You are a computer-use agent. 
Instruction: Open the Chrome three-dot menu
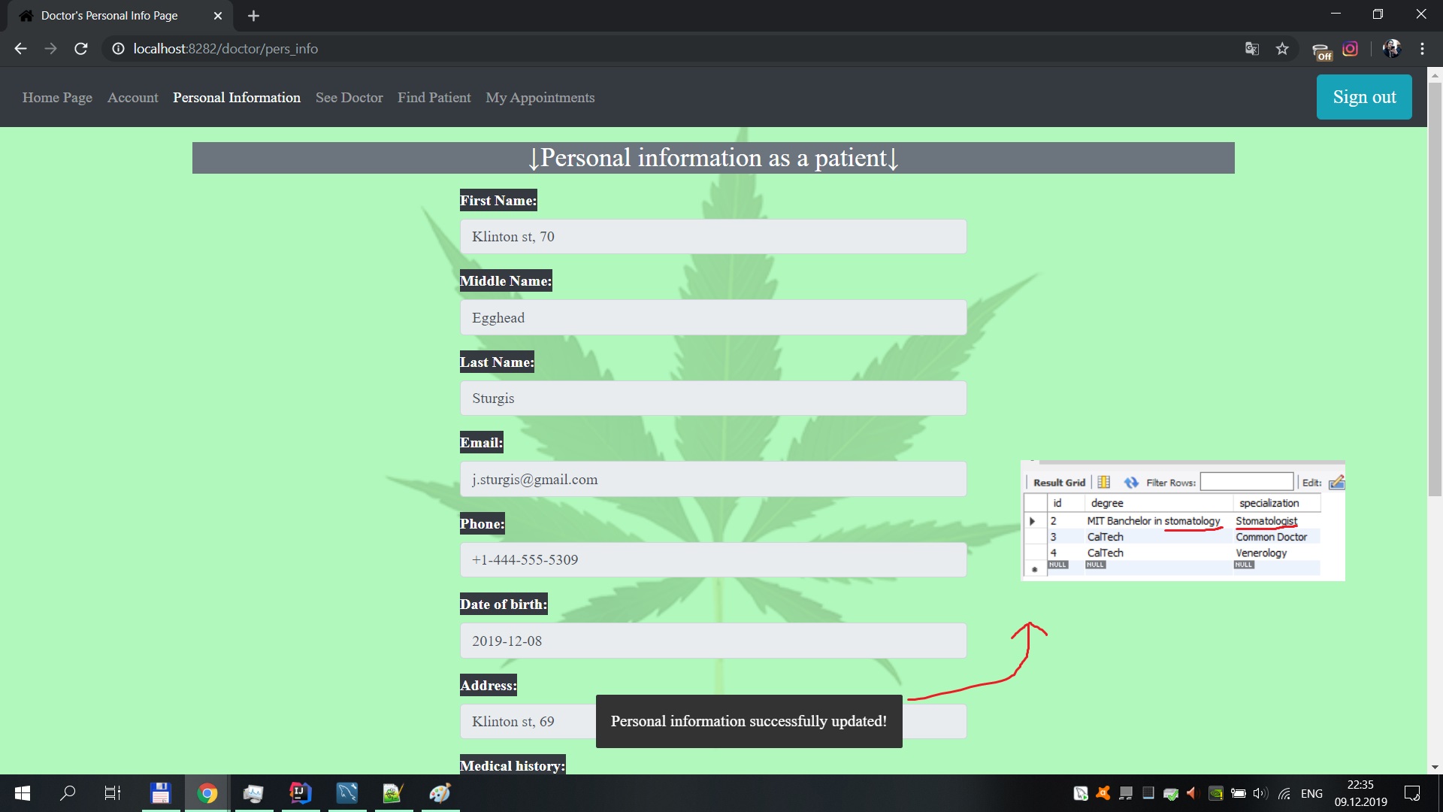pos(1422,49)
